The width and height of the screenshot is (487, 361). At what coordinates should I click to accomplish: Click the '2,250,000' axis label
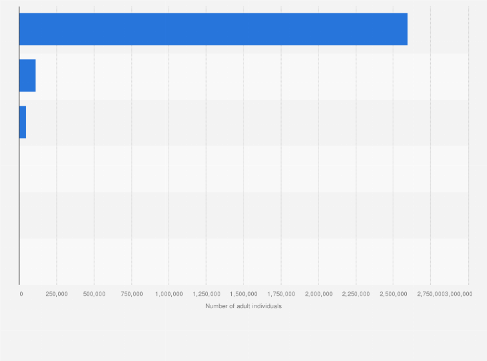click(x=356, y=294)
